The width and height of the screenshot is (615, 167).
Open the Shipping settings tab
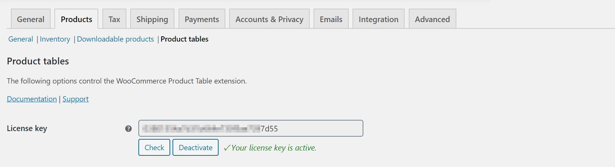point(152,19)
